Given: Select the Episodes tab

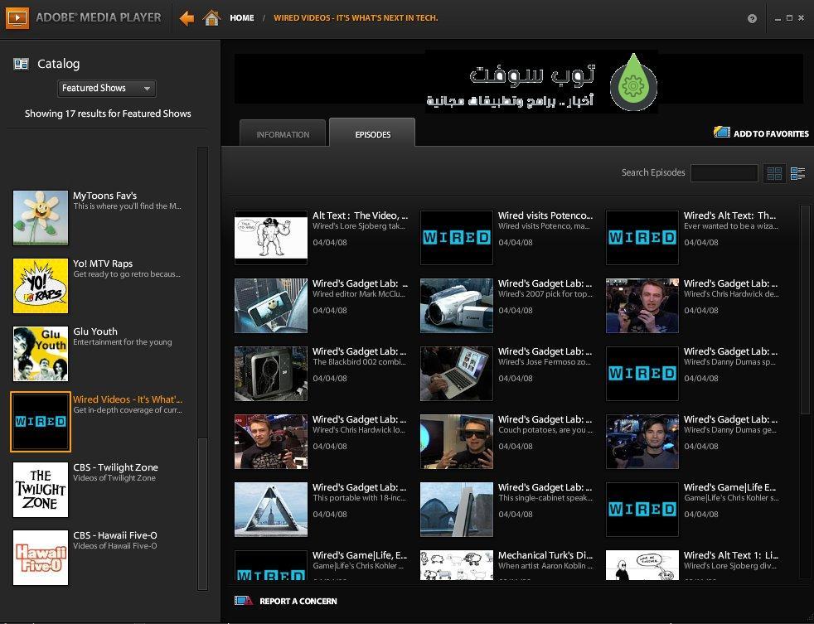Looking at the screenshot, I should (x=372, y=133).
